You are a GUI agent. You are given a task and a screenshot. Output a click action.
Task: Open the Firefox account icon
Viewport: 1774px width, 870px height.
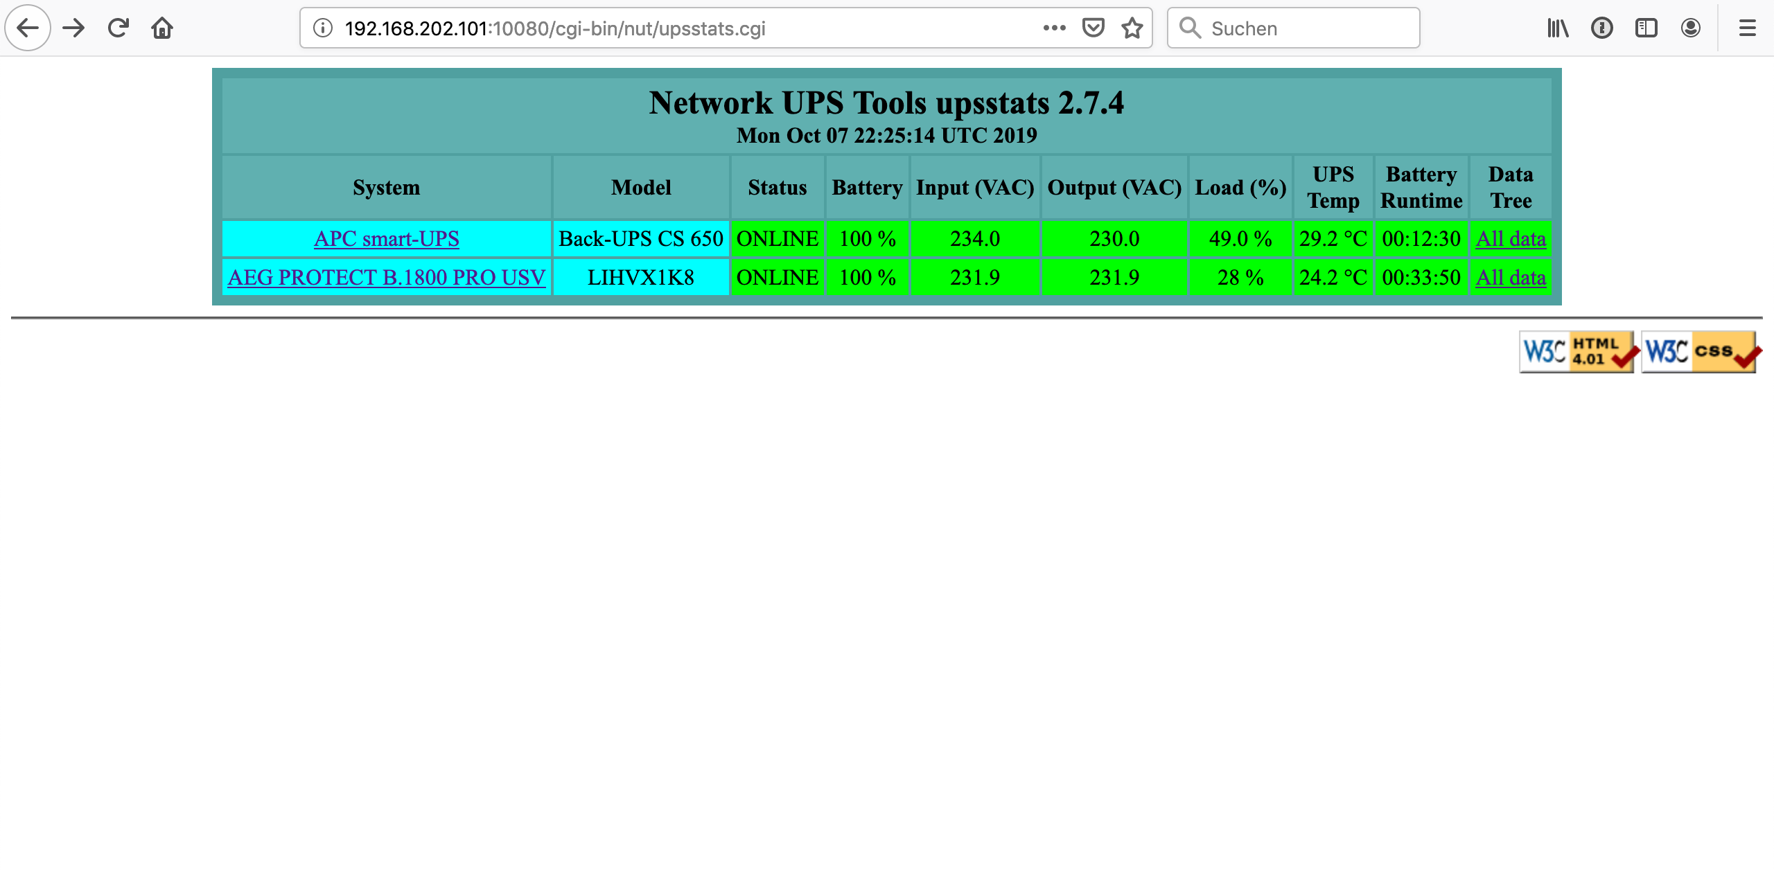coord(1690,28)
